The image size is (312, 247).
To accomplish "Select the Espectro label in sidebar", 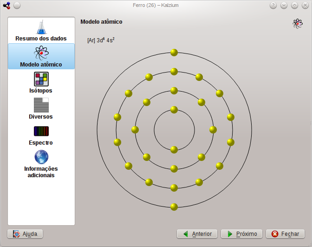I will (41, 143).
